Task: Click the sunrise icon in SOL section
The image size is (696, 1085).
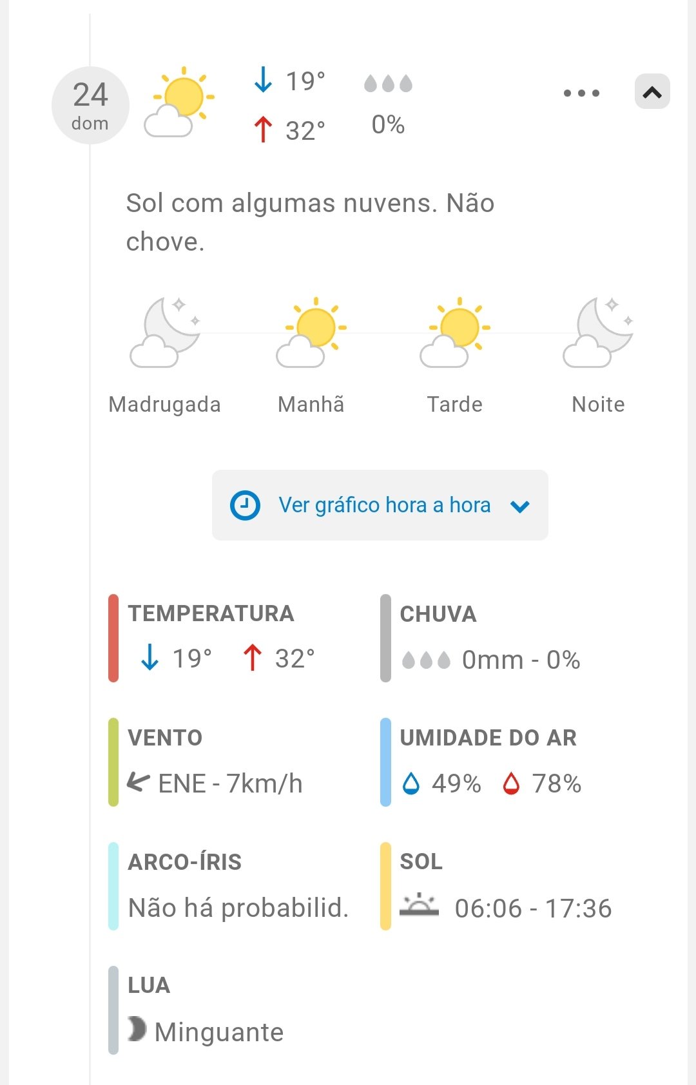Action: tap(419, 905)
